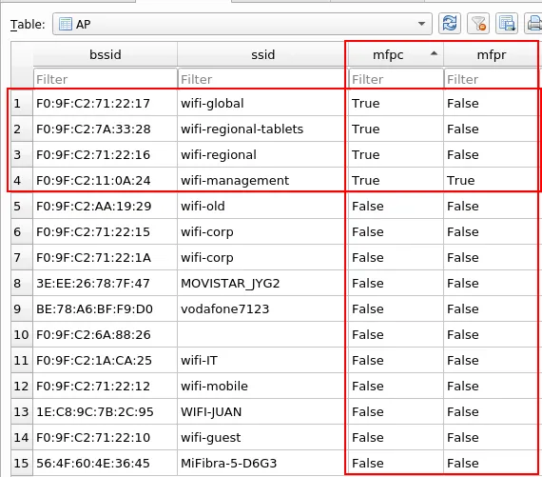Select cell F0:9F:C2:71:22:1A
Viewport: 542px width, 477px height.
click(106, 257)
